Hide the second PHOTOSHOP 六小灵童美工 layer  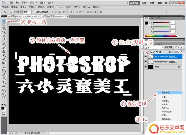click(146, 62)
